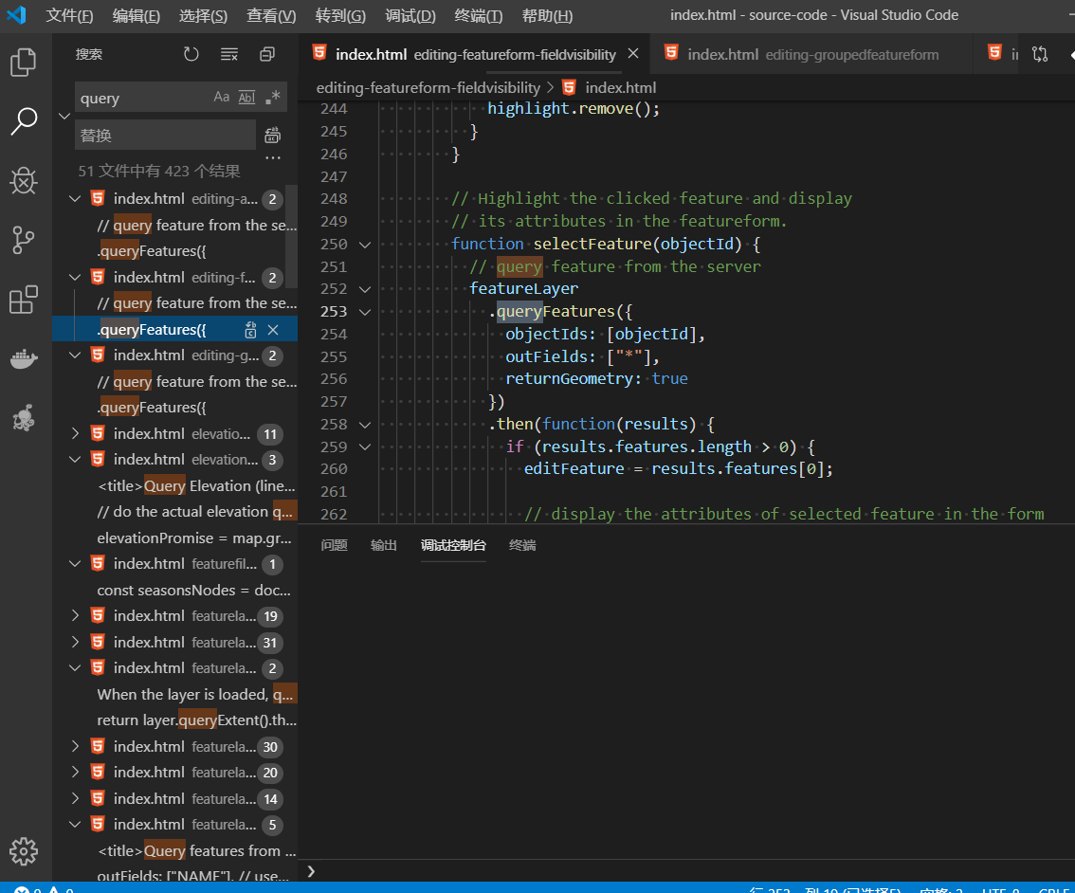Viewport: 1075px width, 893px height.
Task: Refresh the search results
Action: pyautogui.click(x=191, y=54)
